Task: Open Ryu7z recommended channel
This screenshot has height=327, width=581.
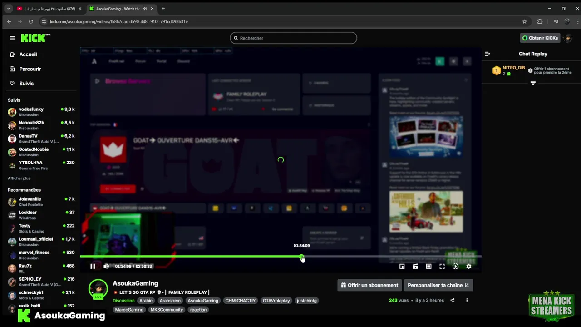Action: click(x=41, y=268)
